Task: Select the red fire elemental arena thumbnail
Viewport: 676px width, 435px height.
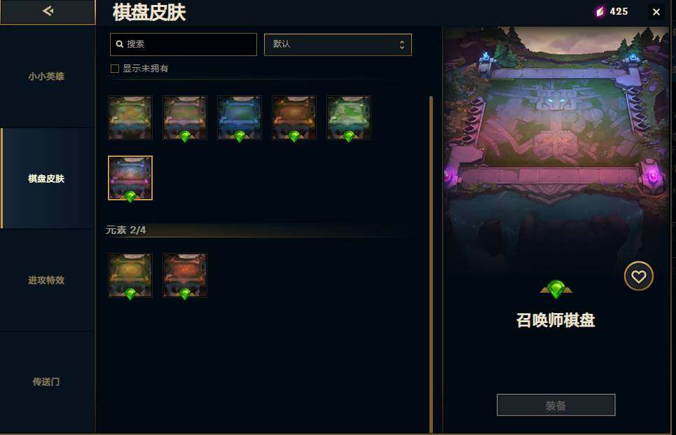Action: coord(184,275)
